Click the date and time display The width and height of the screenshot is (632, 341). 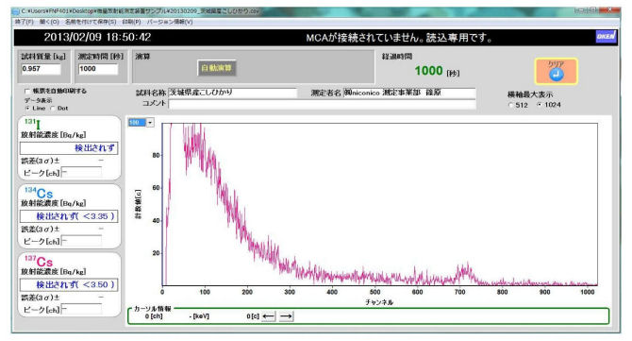pyautogui.click(x=97, y=38)
